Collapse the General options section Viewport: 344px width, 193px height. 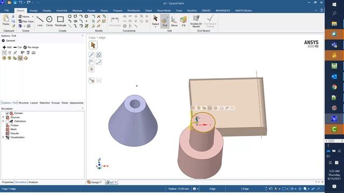click(x=3, y=41)
